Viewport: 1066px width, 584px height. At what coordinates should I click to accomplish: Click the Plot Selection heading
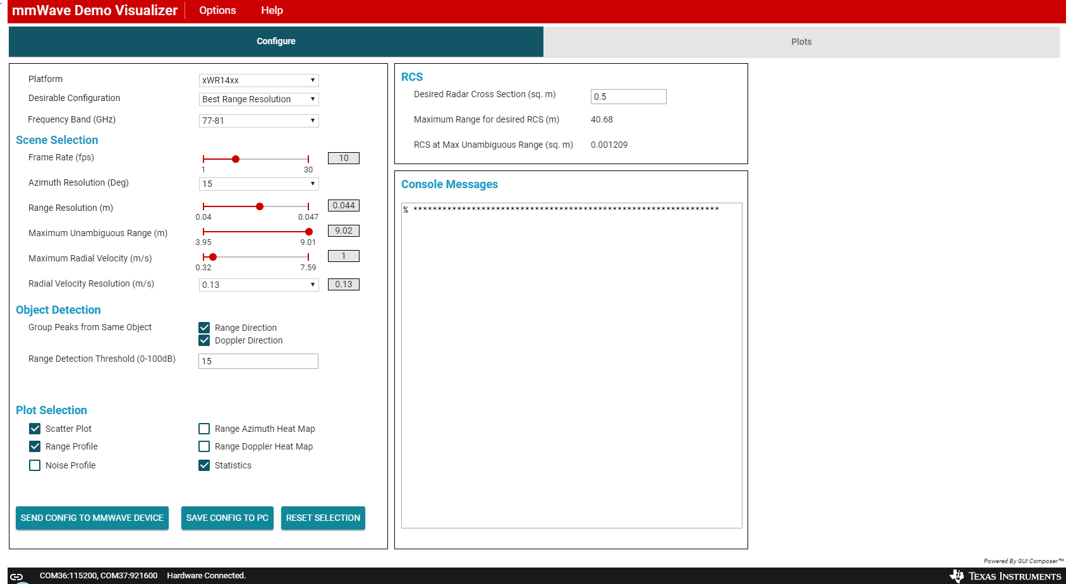(51, 410)
